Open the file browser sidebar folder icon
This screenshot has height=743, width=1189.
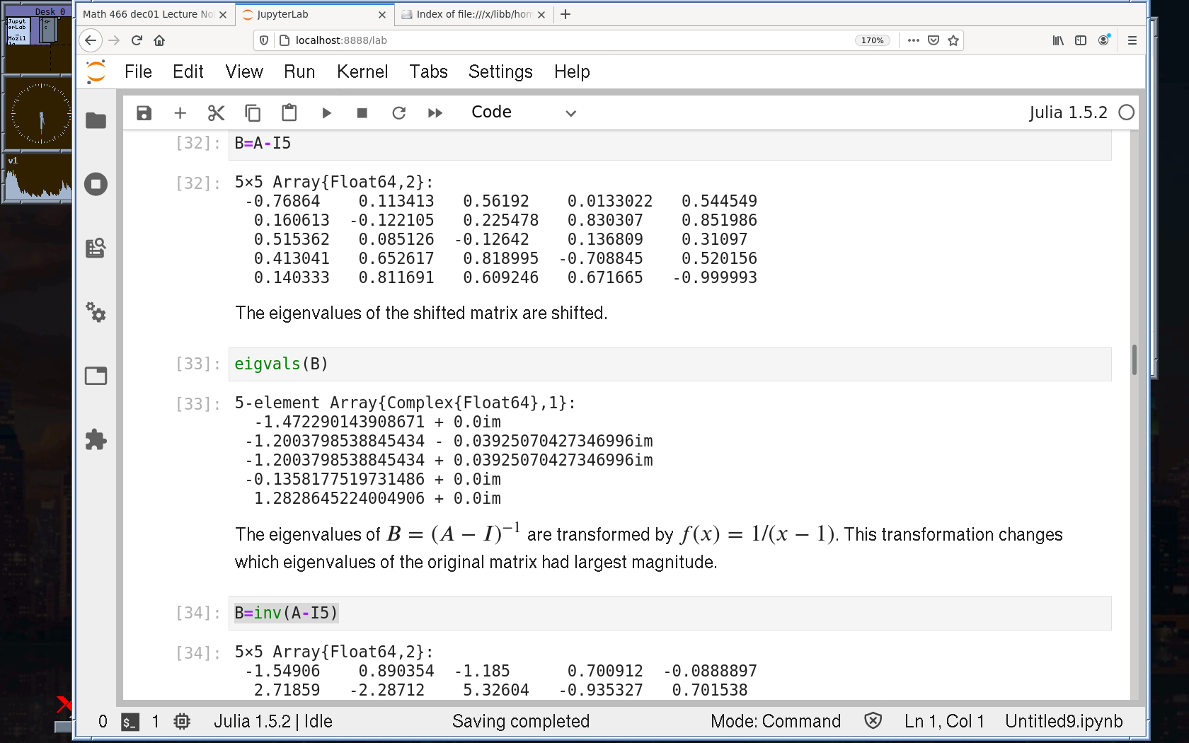click(96, 121)
